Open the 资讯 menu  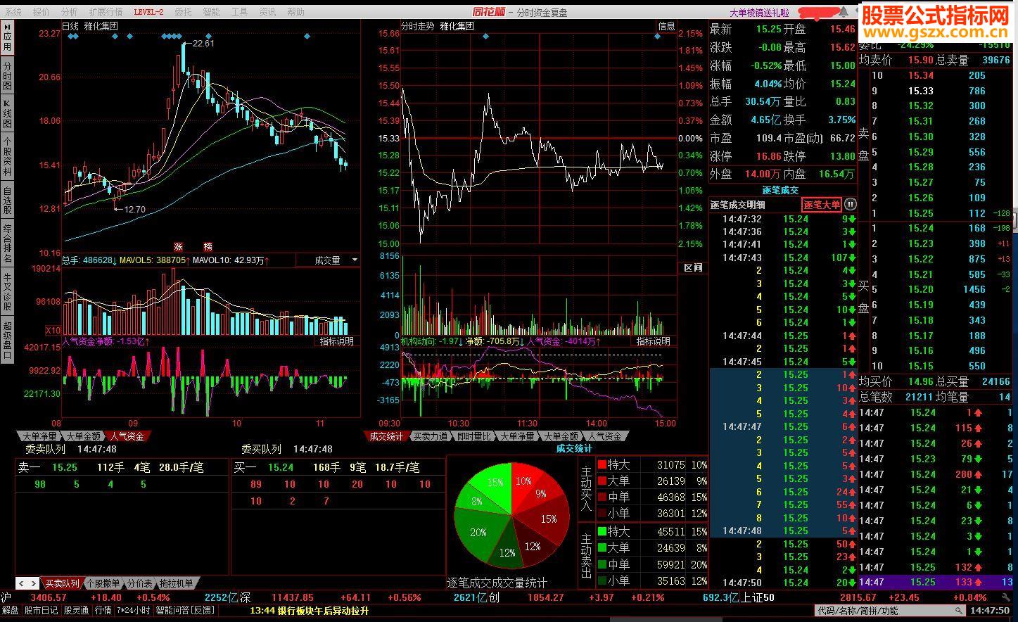(x=267, y=11)
